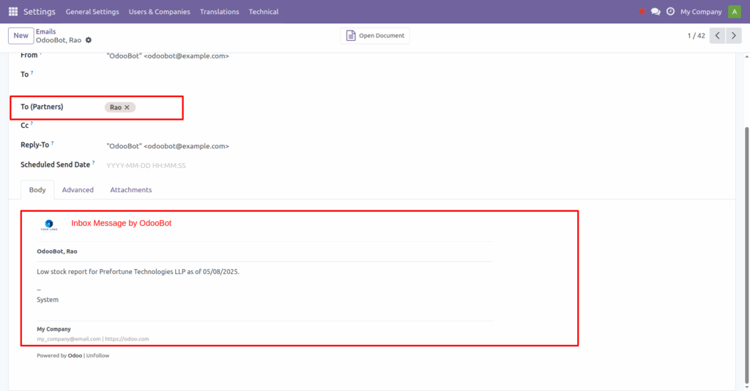This screenshot has width=750, height=391.
Task: Switch to the Body tab
Action: (x=37, y=189)
